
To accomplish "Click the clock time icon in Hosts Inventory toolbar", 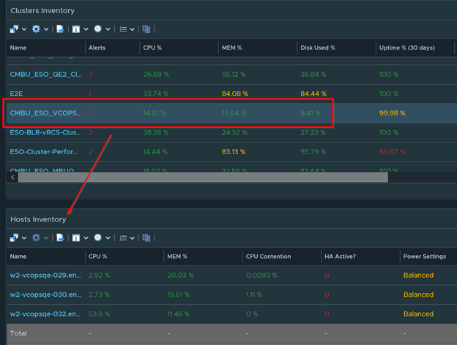I will click(98, 238).
